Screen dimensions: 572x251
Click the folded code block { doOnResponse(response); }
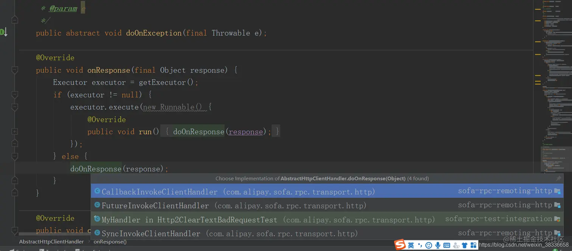(220, 132)
